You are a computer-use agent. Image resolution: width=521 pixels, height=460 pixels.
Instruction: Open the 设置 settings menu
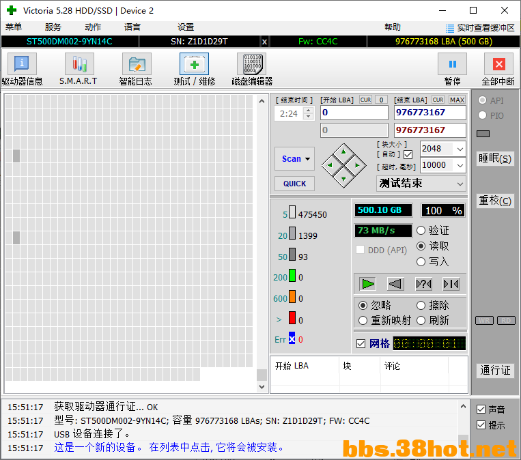coord(186,27)
